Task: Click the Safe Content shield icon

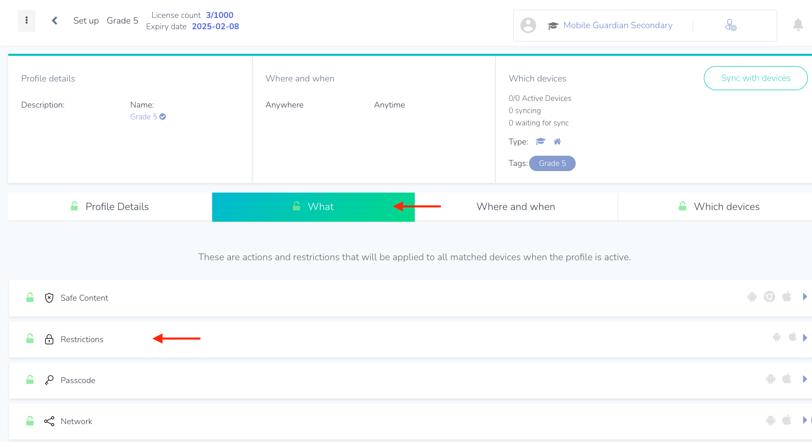Action: 49,298
